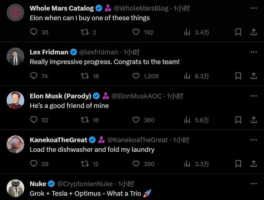The image size is (264, 200).
Task: Share Whole Mars Catalog's tweet
Action: tap(254, 32)
